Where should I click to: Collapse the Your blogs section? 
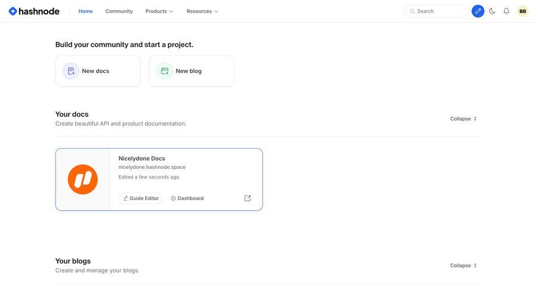point(464,265)
